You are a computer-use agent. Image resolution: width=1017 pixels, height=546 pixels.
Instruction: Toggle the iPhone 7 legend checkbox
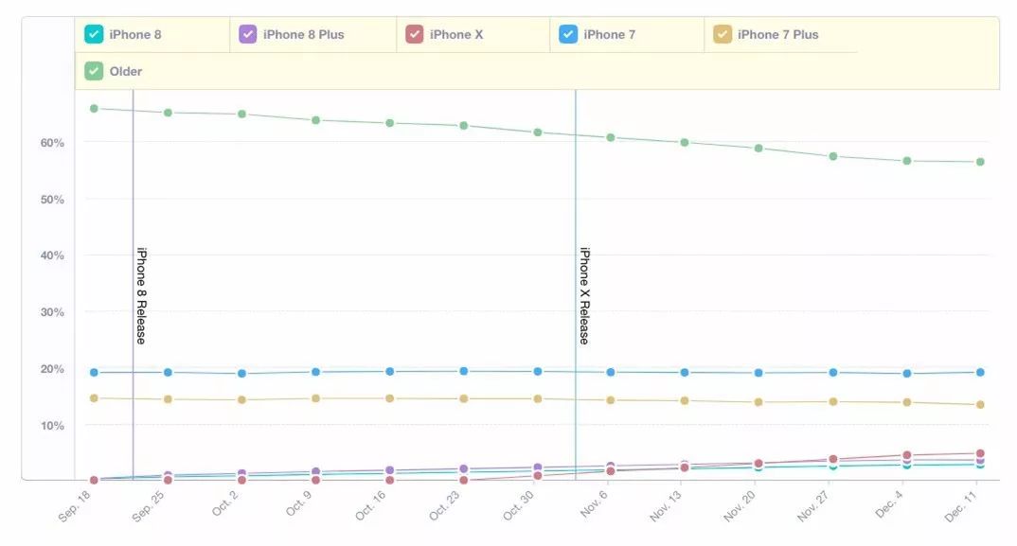[x=568, y=35]
